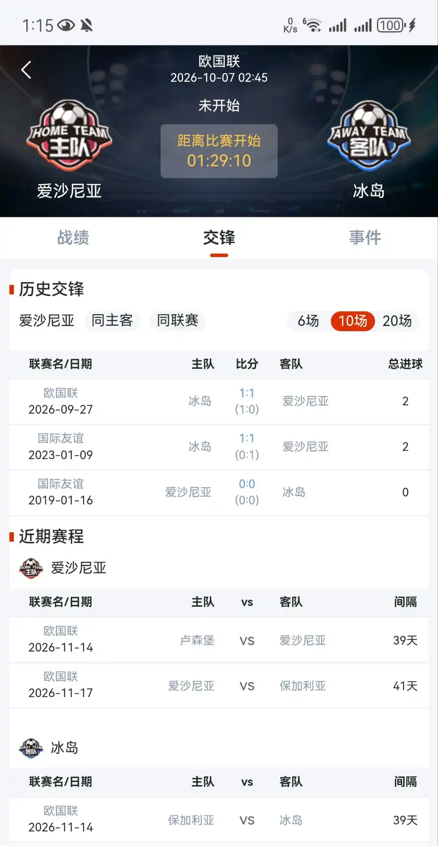Viewport: 438px width, 846px height.
Task: Tap small away badge beside 冰岛 schedule
Action: [31, 748]
